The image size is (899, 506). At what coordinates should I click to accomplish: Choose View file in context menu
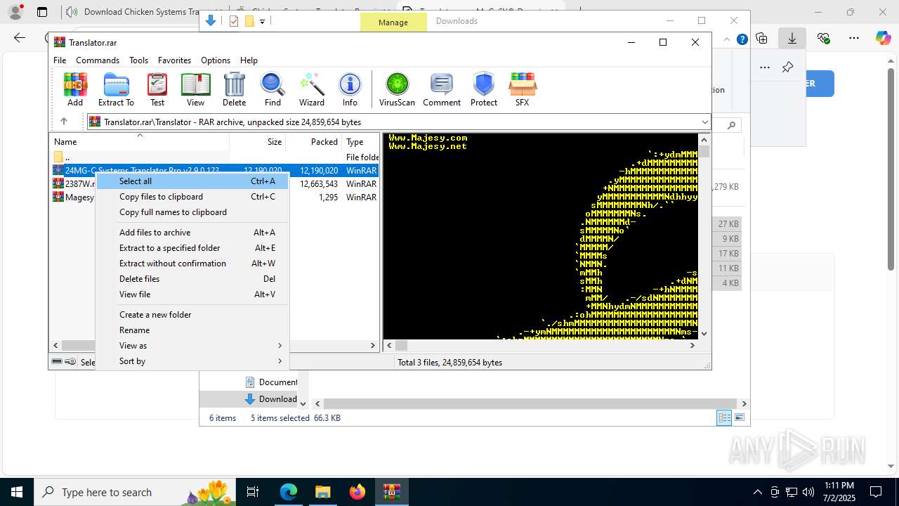(192, 294)
